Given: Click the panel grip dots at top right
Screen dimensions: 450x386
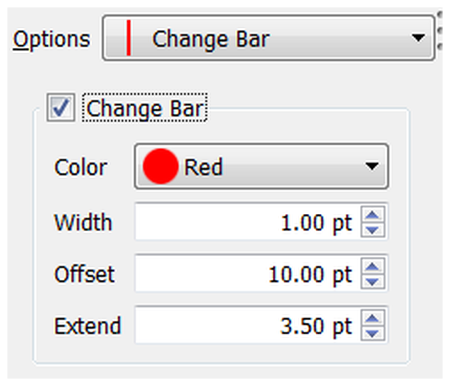Looking at the screenshot, I should [439, 31].
